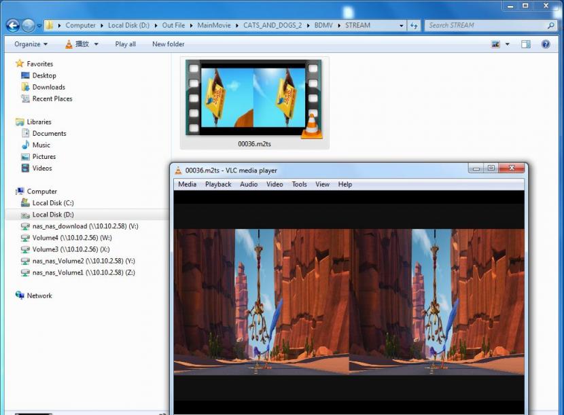Open the VLC Media menu

pos(187,184)
